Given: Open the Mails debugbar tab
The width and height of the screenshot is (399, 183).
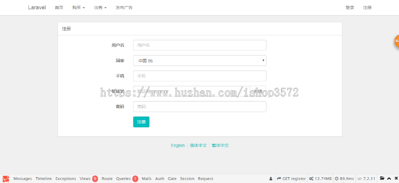Looking at the screenshot, I should tap(147, 179).
